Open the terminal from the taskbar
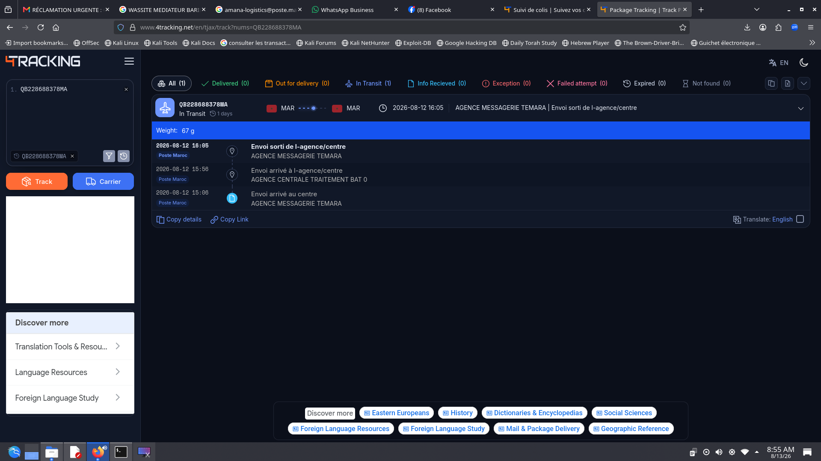This screenshot has height=461, width=821. 121,452
